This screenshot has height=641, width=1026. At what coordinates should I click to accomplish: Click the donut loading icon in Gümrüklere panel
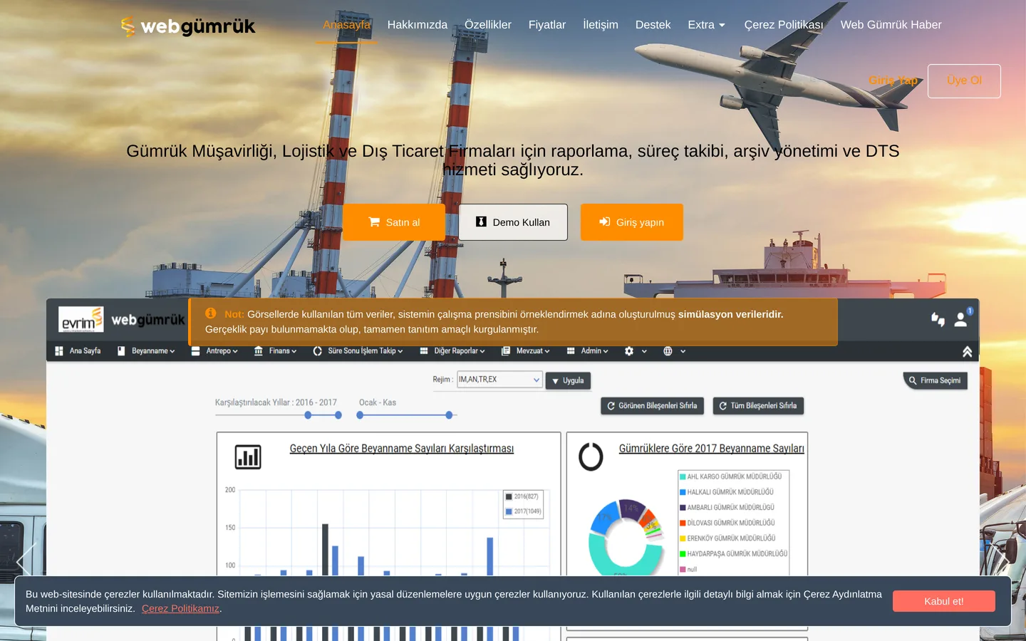tap(591, 457)
